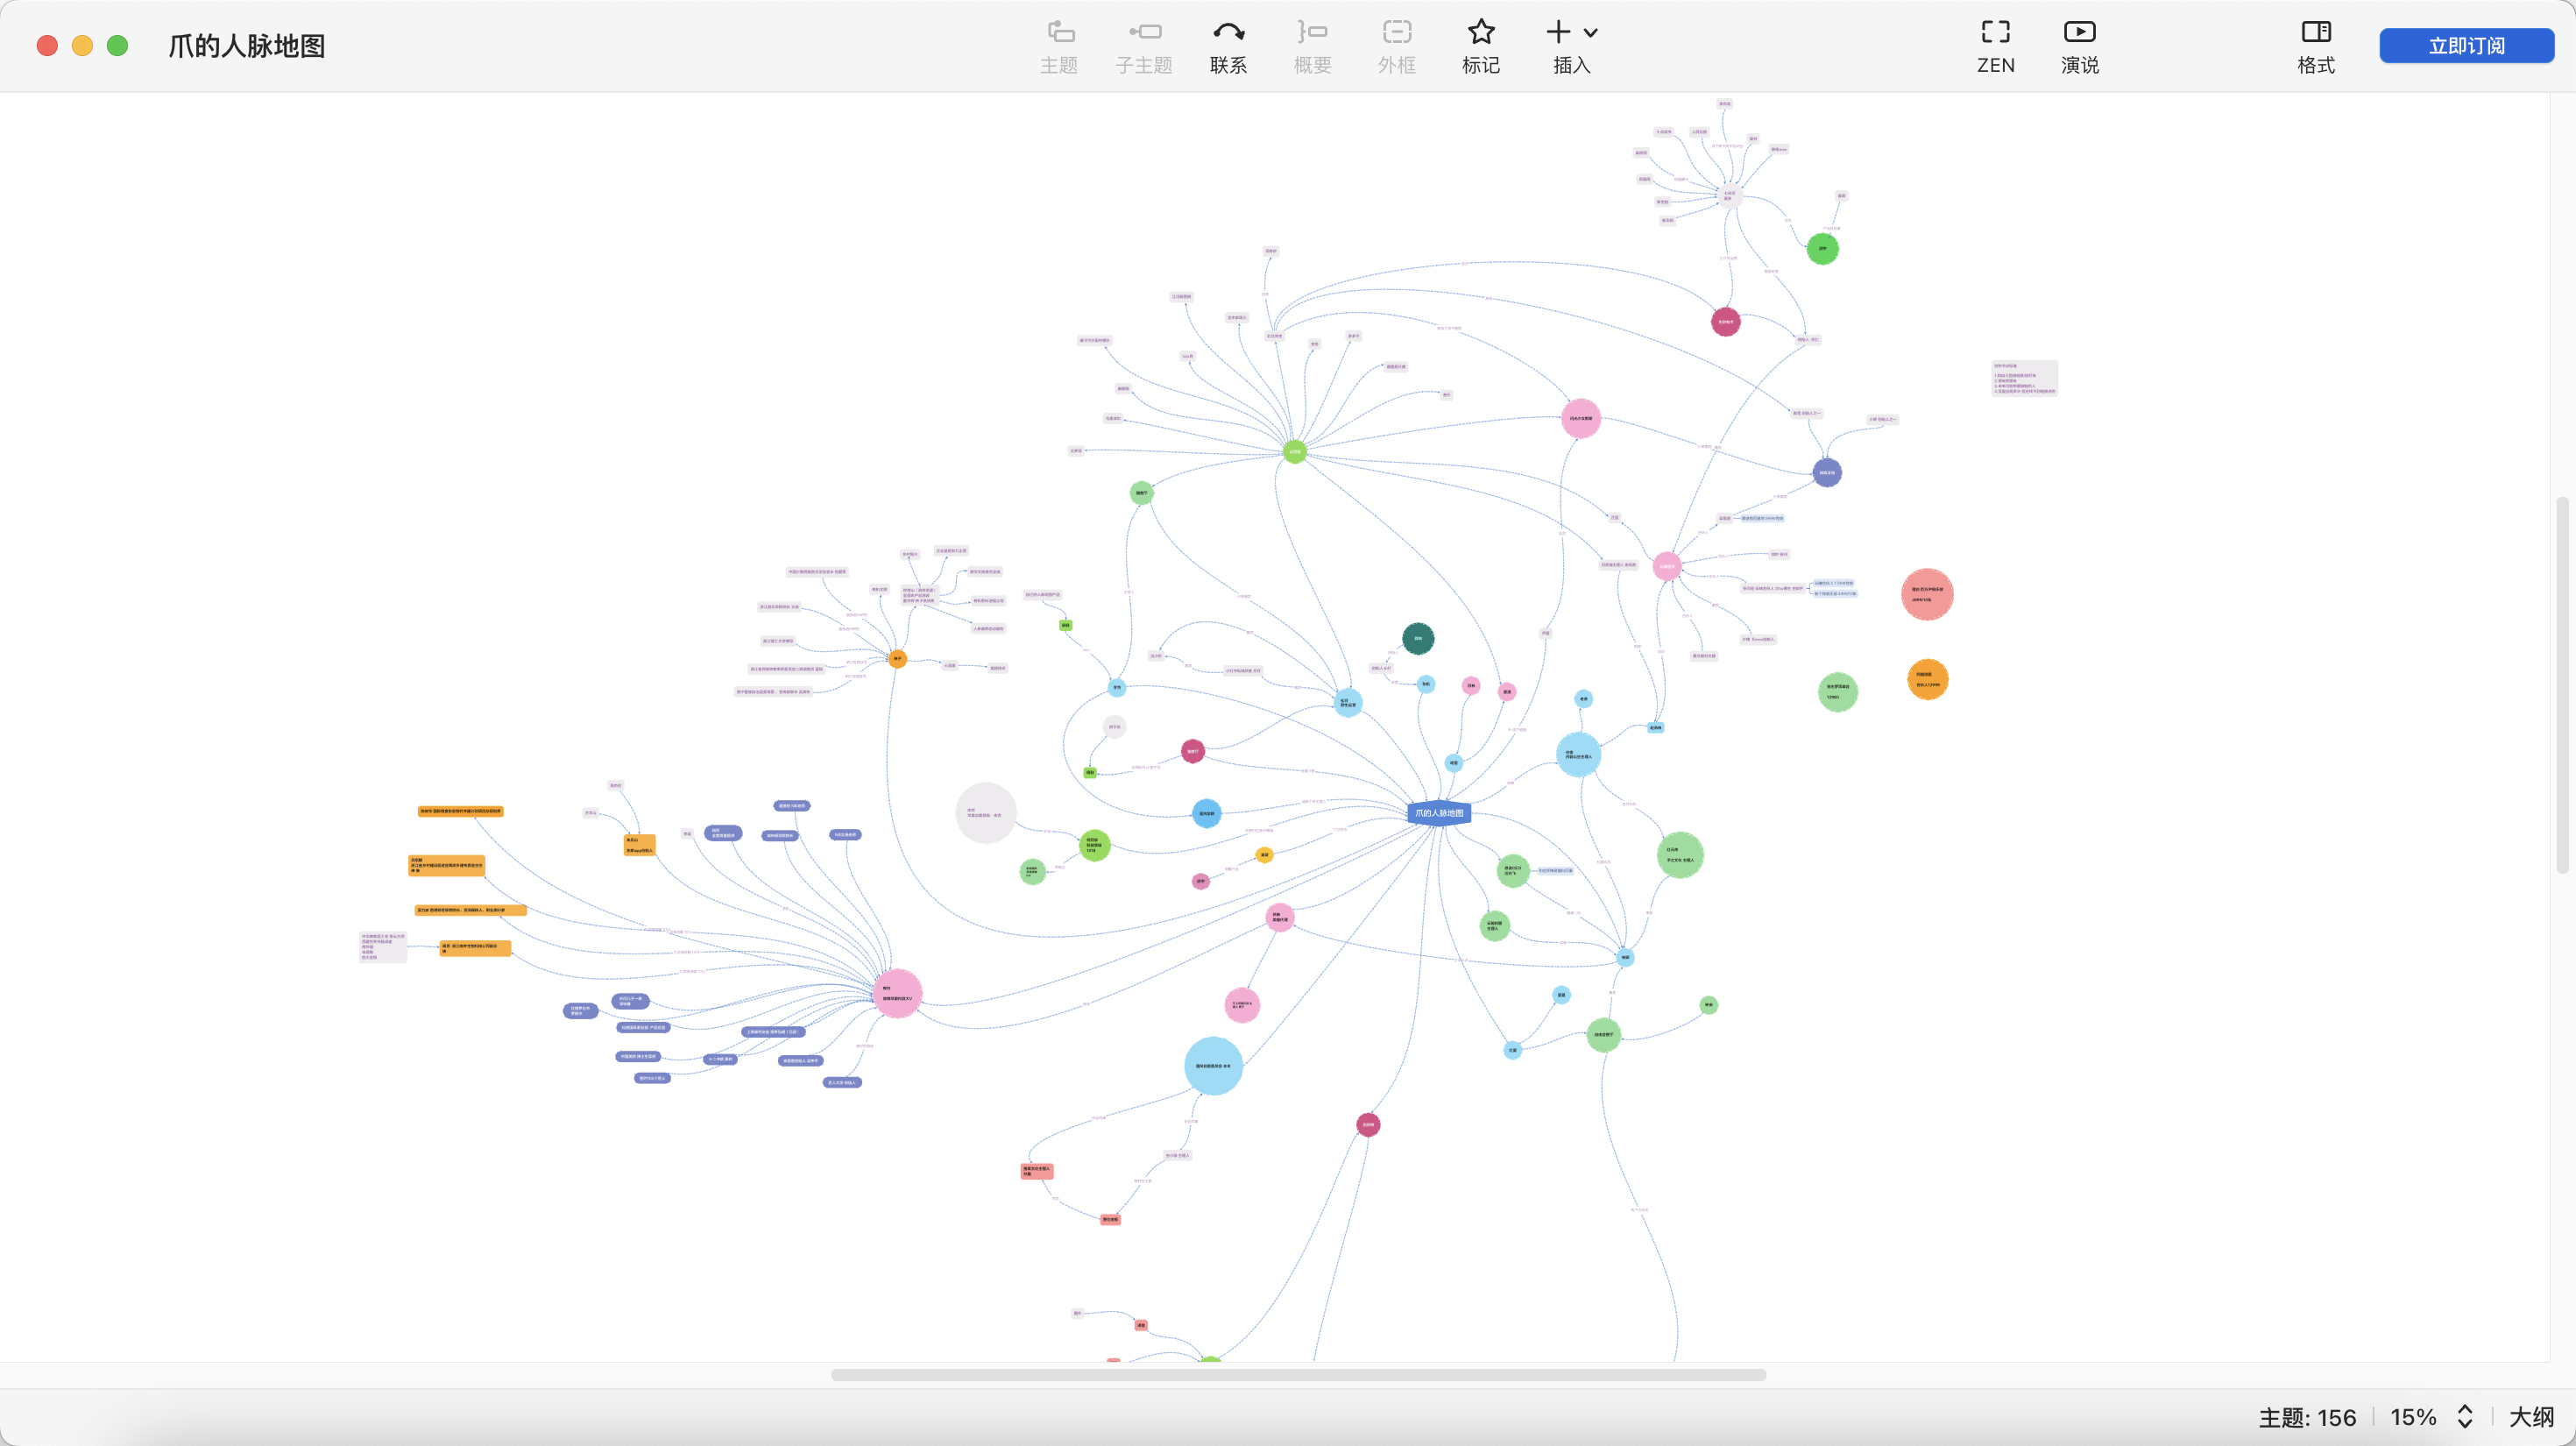Click the 主题: 156 topic counter
The image size is (2576, 1446).
(x=2307, y=1416)
